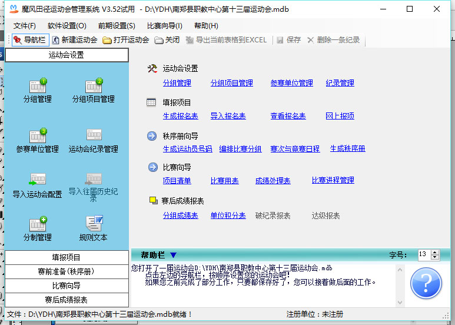Click 导出当前表格到EXCEL toolbar button
Screen dimensions: 455x325
click(226, 40)
